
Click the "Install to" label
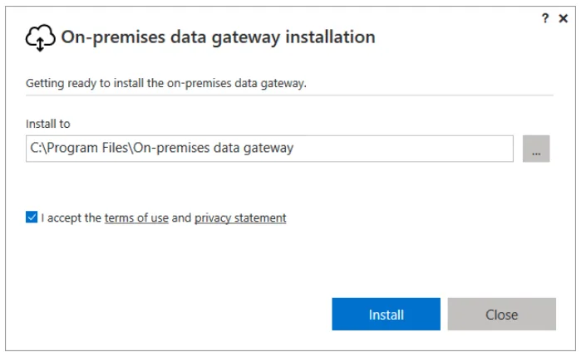point(48,124)
